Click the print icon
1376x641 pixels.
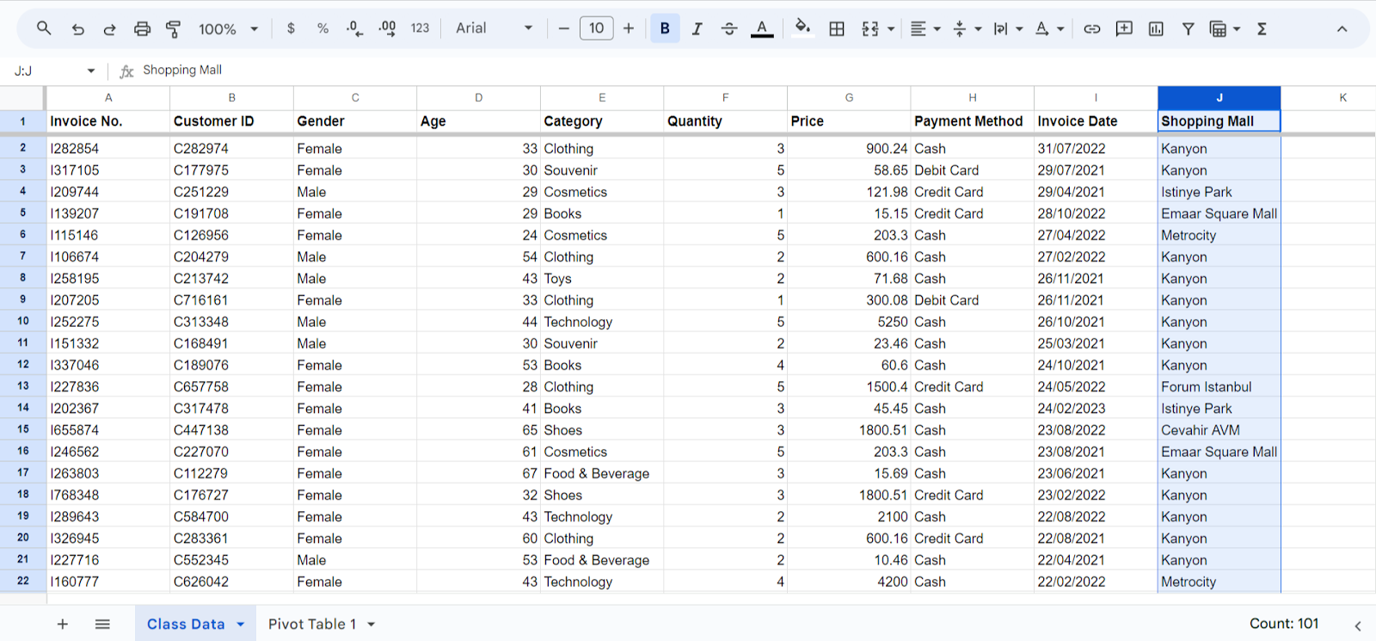pos(142,28)
